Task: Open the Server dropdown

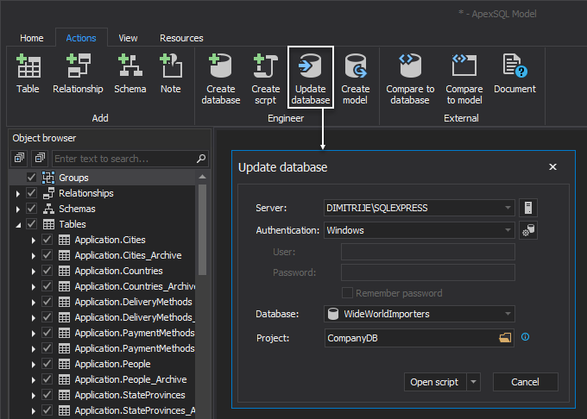Action: pyautogui.click(x=508, y=208)
